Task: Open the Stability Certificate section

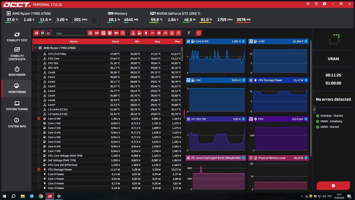Action: (x=17, y=54)
